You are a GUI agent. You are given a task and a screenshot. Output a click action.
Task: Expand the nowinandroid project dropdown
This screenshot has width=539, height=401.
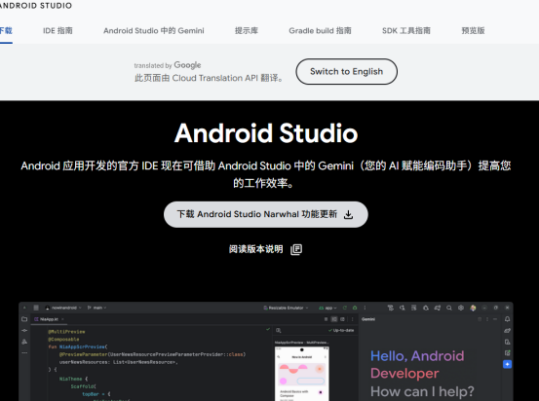point(63,308)
